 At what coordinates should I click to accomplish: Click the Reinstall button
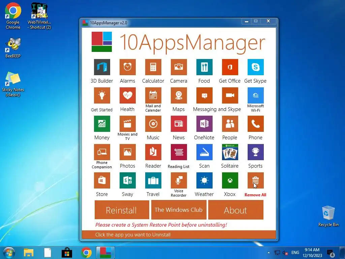pos(122,210)
